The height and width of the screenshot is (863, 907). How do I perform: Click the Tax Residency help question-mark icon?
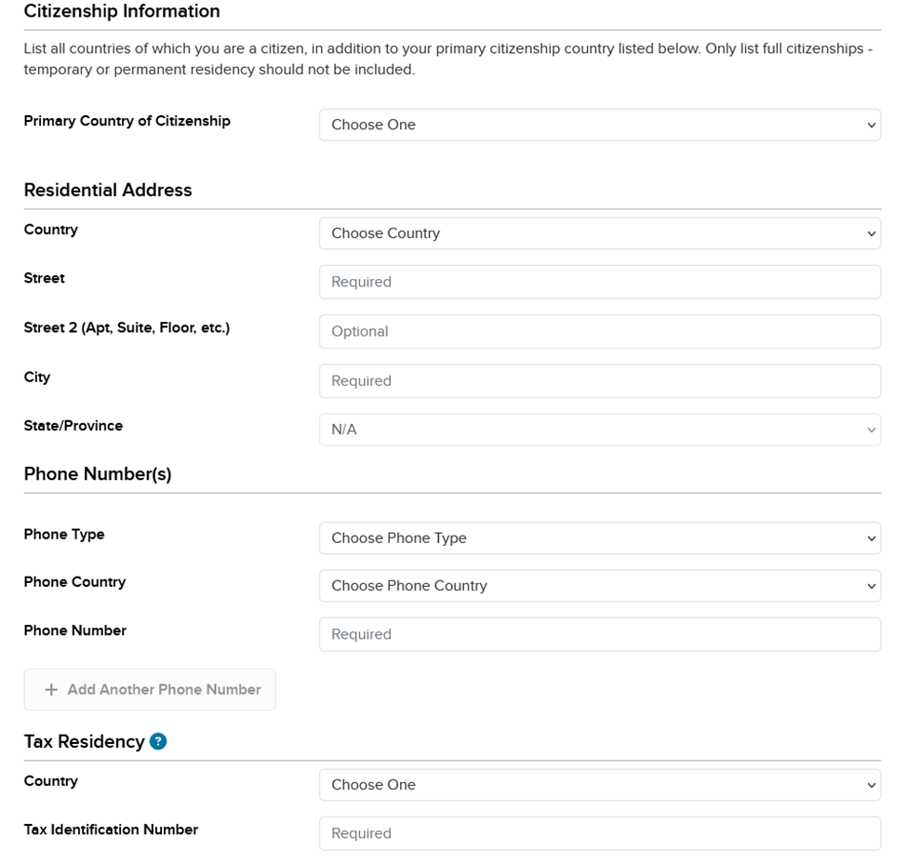tap(158, 741)
